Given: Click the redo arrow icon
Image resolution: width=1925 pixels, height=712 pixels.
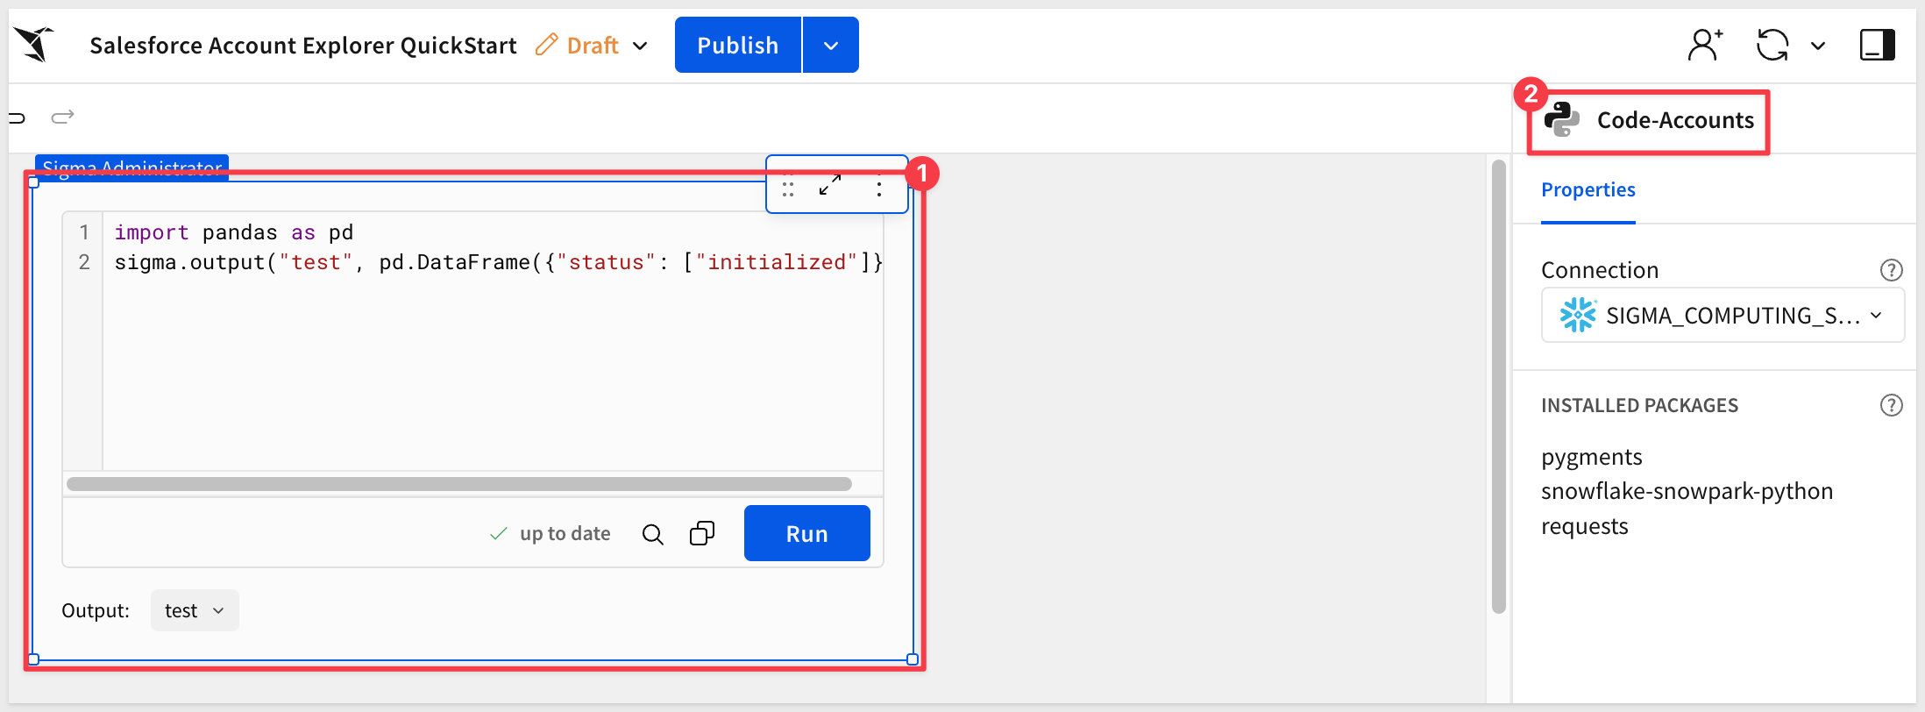Looking at the screenshot, I should tap(62, 117).
